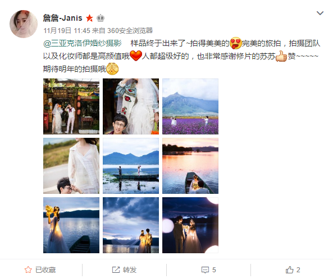The height and width of the screenshot is (279, 333).
Task: Open the @三亚克洛伊婚纱摄影 mention link
Action: 83,43
